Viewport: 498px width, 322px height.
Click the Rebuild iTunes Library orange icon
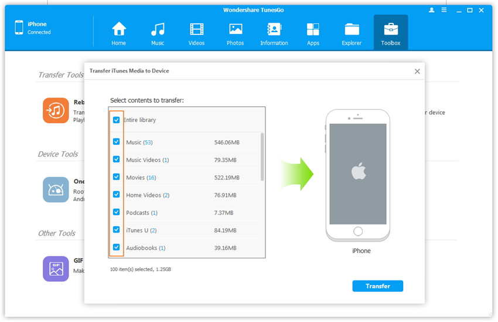(56, 110)
